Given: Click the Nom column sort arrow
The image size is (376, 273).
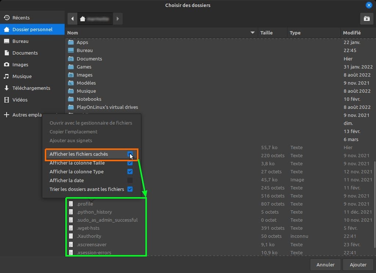Looking at the screenshot, I should [253, 33].
